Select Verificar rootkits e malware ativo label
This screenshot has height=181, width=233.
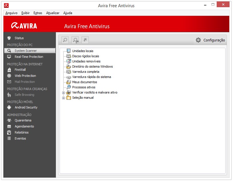coord(95,93)
